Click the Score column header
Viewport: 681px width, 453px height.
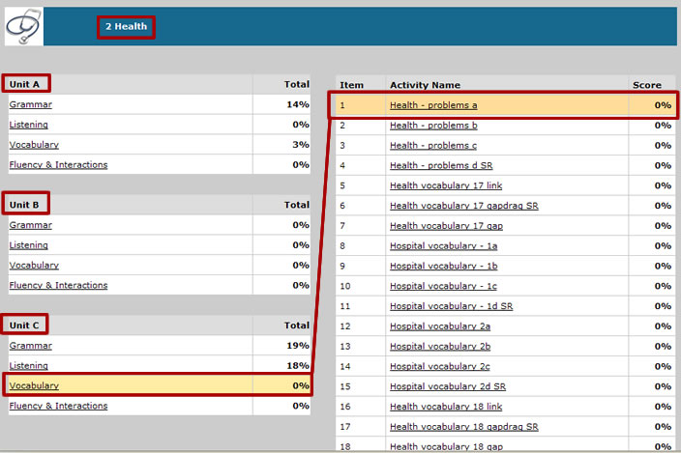647,85
